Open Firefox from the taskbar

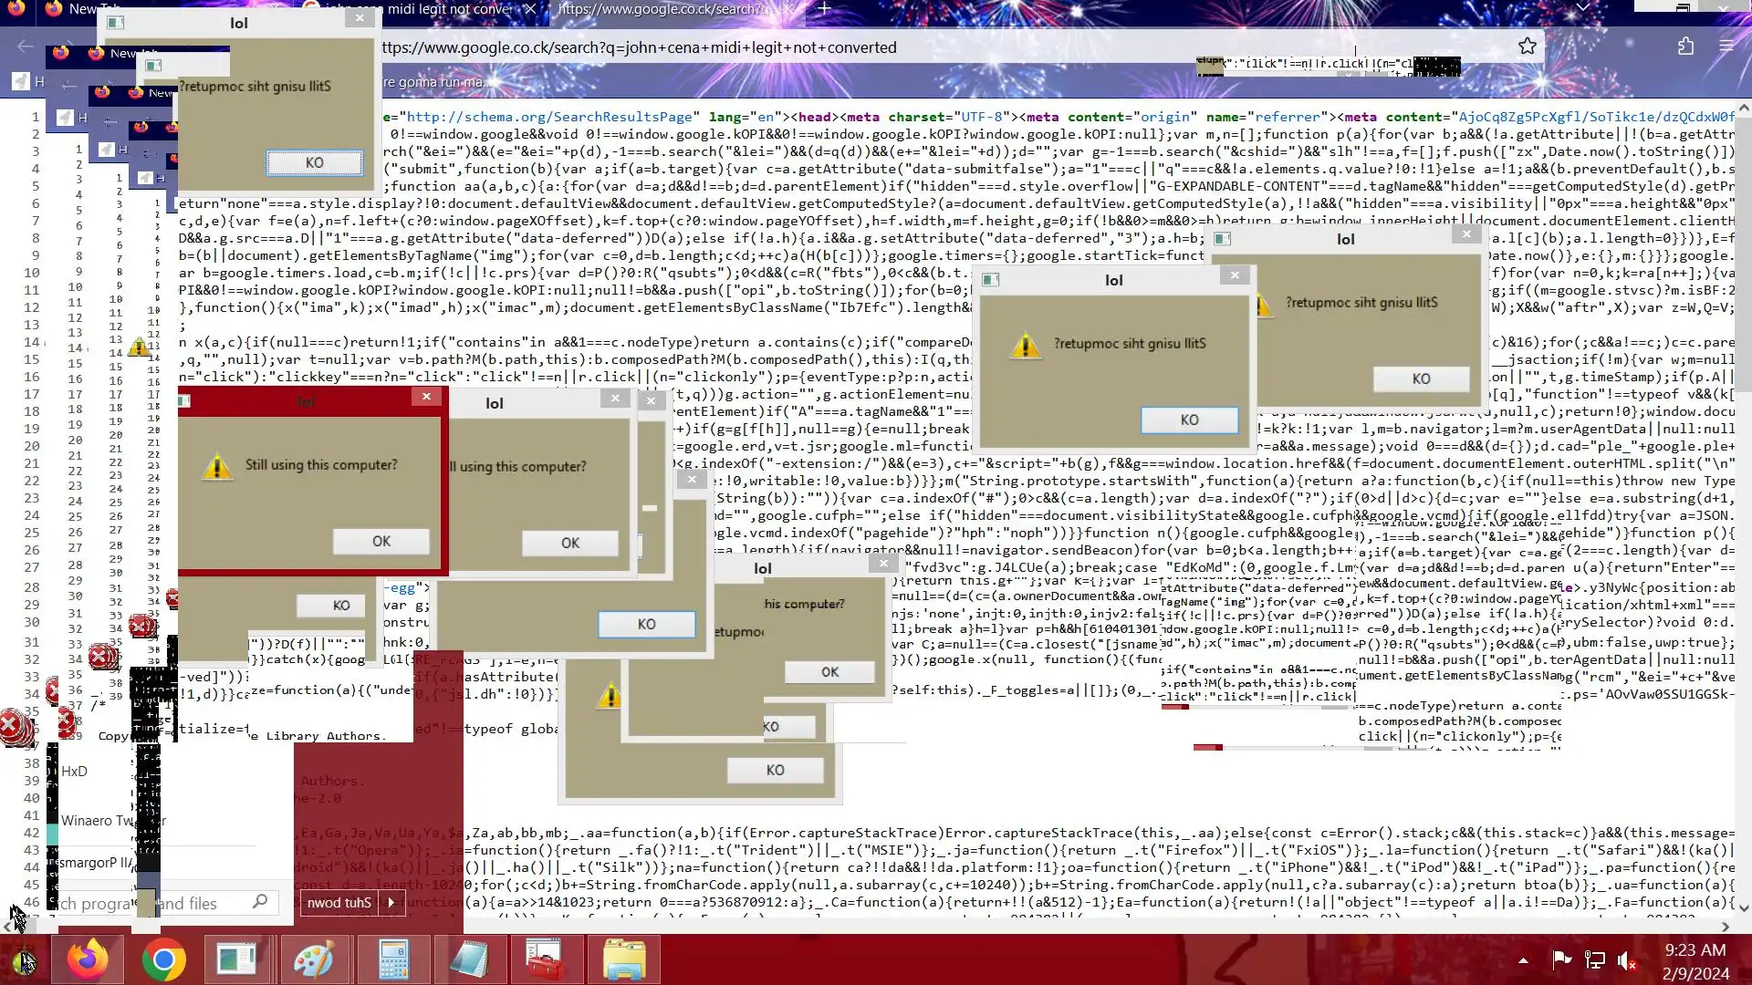[x=88, y=959]
